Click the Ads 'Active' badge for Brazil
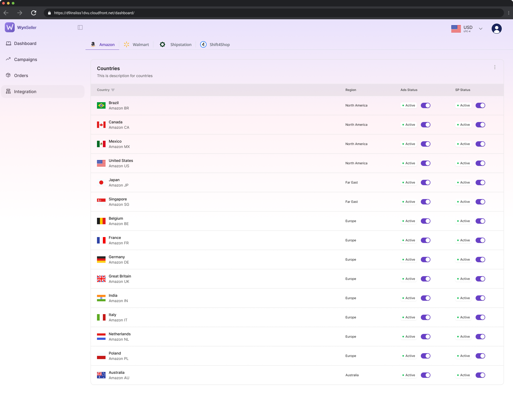 (x=409, y=105)
